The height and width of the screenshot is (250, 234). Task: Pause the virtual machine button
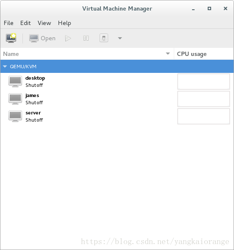click(86, 38)
